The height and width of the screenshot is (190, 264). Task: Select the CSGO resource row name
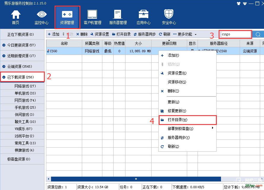pos(53,51)
